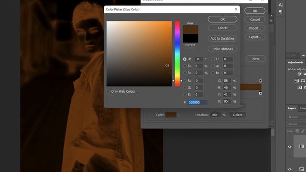Hide the lower adjustment layer
Image resolution: width=306 pixels, height=172 pixels.
[x=290, y=169]
